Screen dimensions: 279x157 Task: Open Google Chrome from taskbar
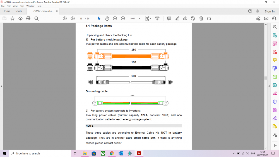112,153
